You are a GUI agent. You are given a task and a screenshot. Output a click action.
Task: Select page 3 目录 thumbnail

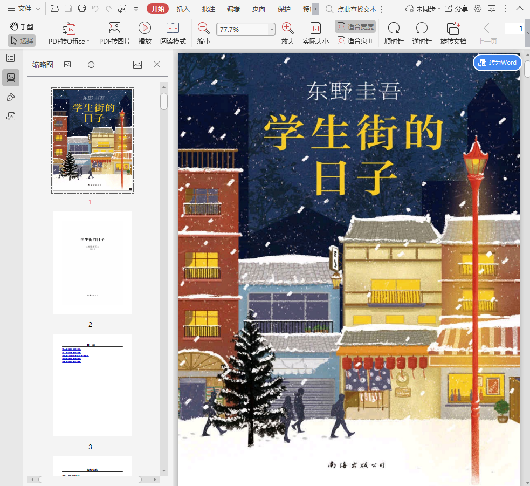92,385
